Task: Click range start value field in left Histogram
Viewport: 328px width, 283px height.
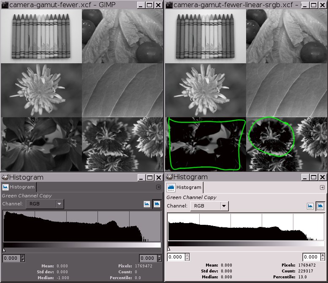Action: point(12,258)
